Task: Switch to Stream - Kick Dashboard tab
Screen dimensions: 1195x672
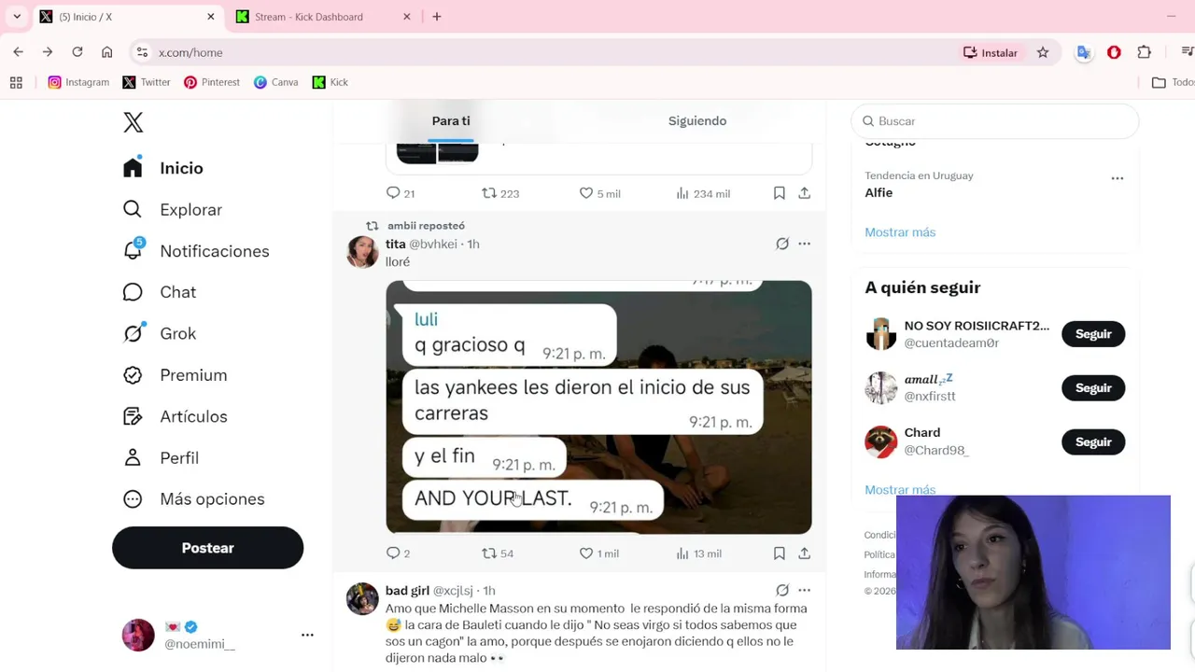Action: click(x=321, y=17)
